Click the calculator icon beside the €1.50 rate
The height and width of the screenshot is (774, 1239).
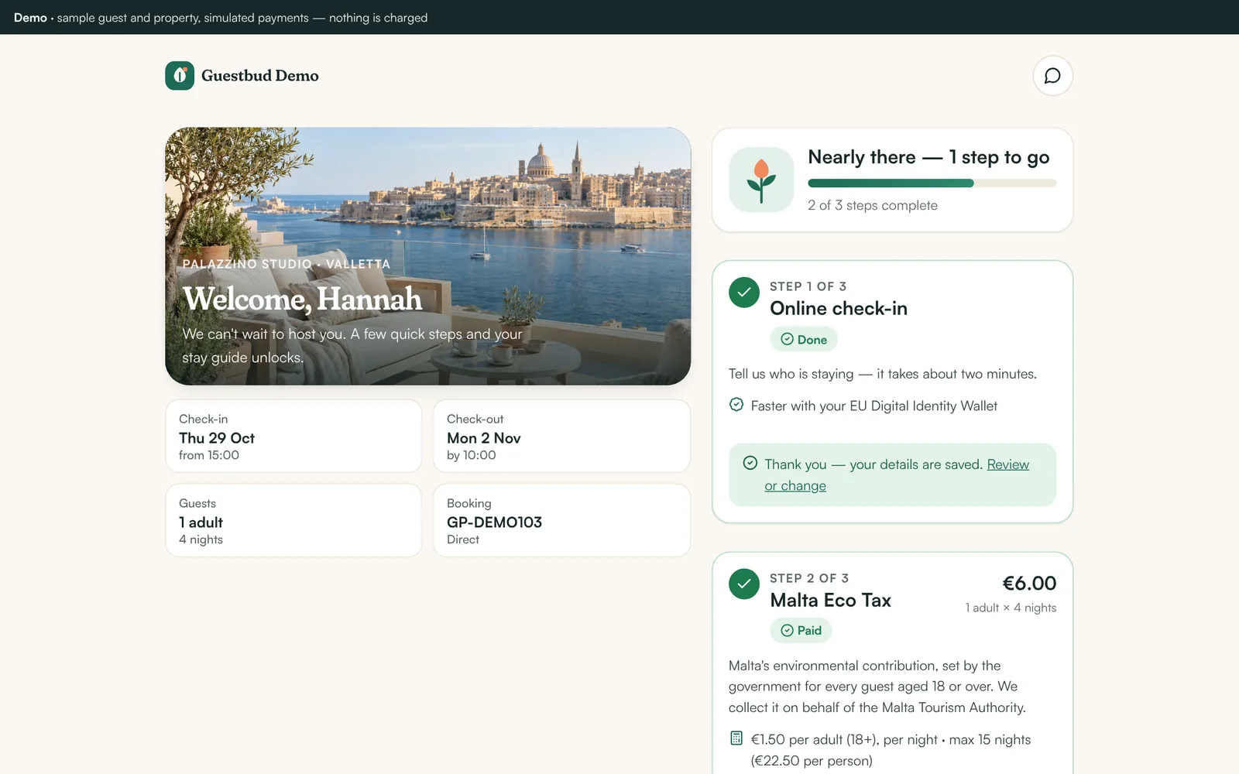point(736,738)
